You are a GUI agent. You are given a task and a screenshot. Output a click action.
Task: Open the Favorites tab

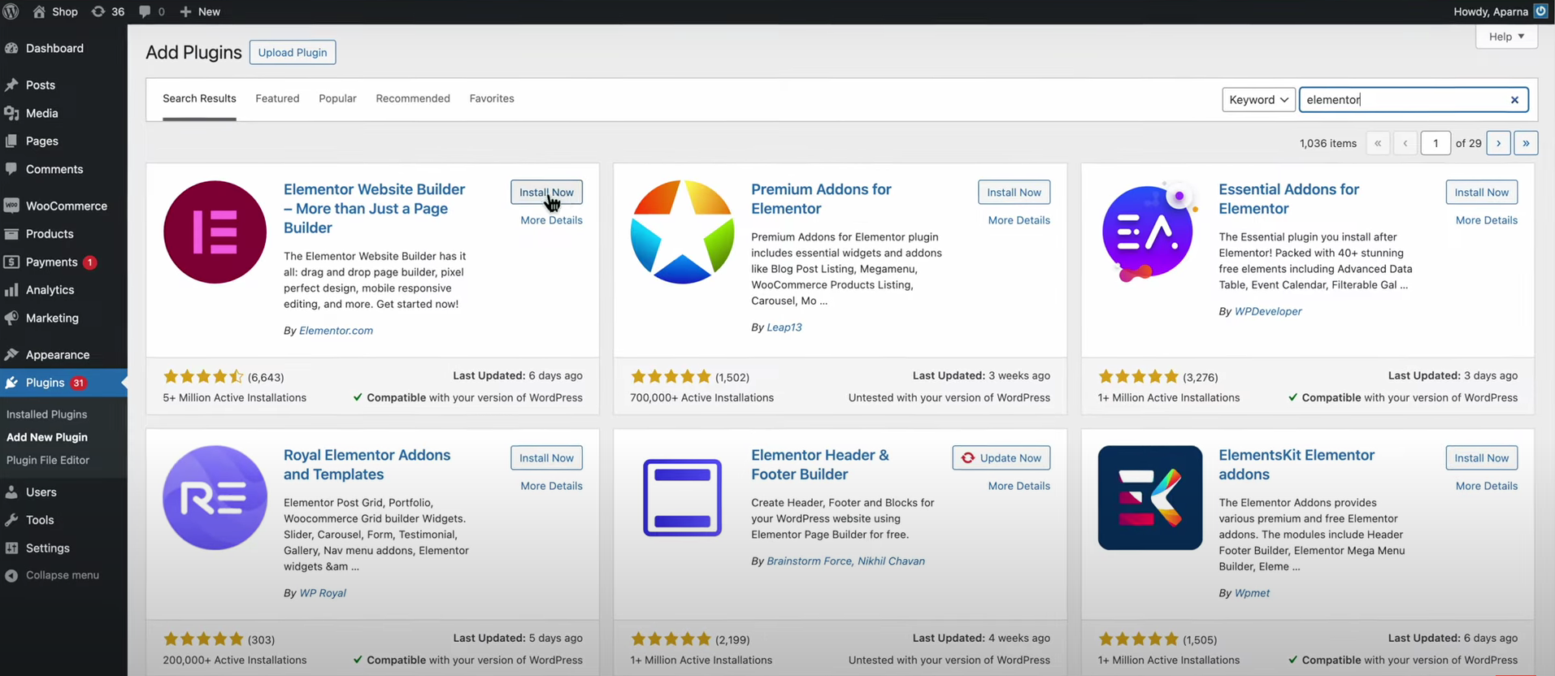[x=492, y=98]
